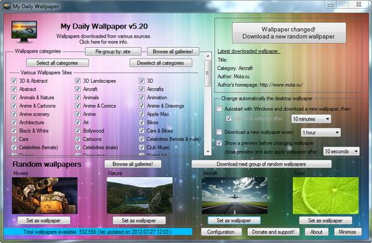Open the Author's homepage mota.ru link
This screenshot has height=243, width=372.
tap(281, 85)
